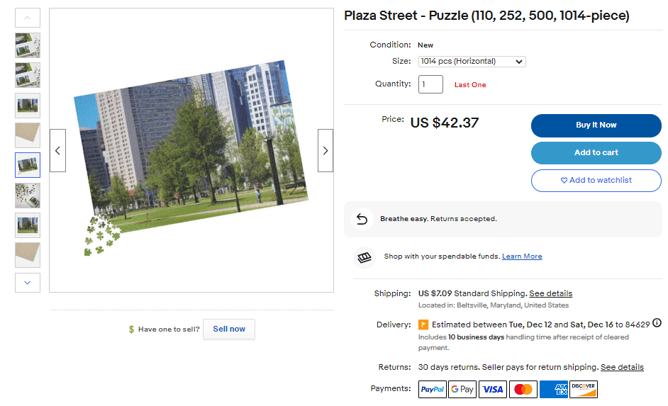Click the Google Pay payment icon

[x=462, y=389]
